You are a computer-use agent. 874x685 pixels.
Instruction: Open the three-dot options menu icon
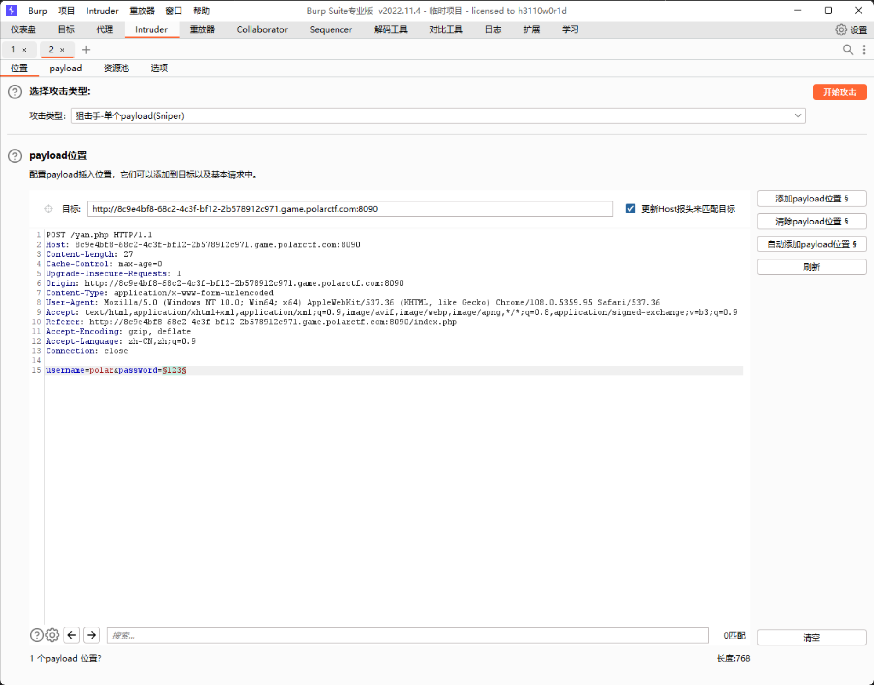864,50
